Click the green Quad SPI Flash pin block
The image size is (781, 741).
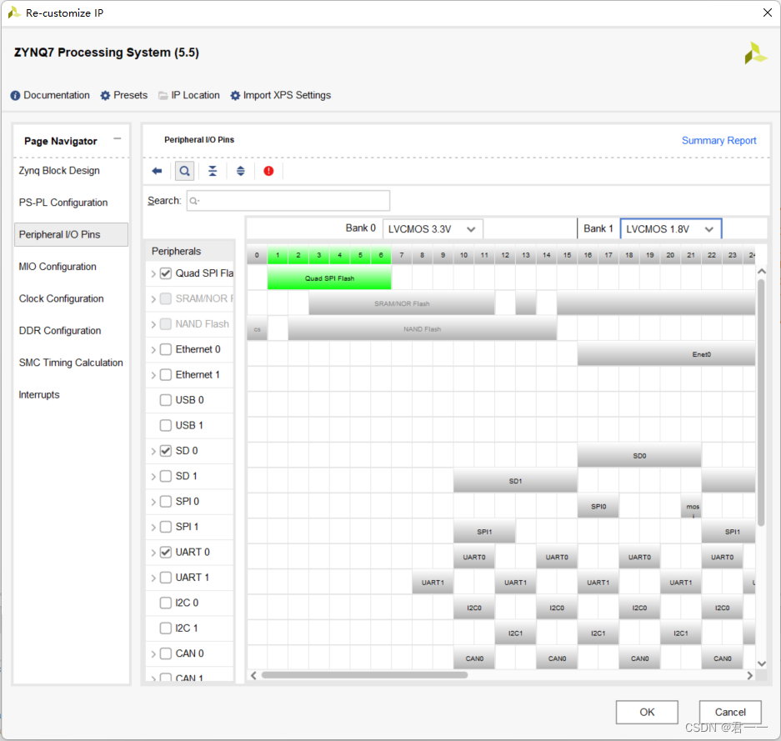coord(329,278)
